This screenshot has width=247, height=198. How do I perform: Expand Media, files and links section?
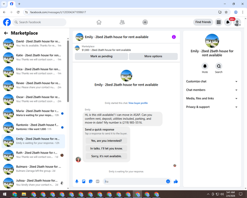coord(212,99)
